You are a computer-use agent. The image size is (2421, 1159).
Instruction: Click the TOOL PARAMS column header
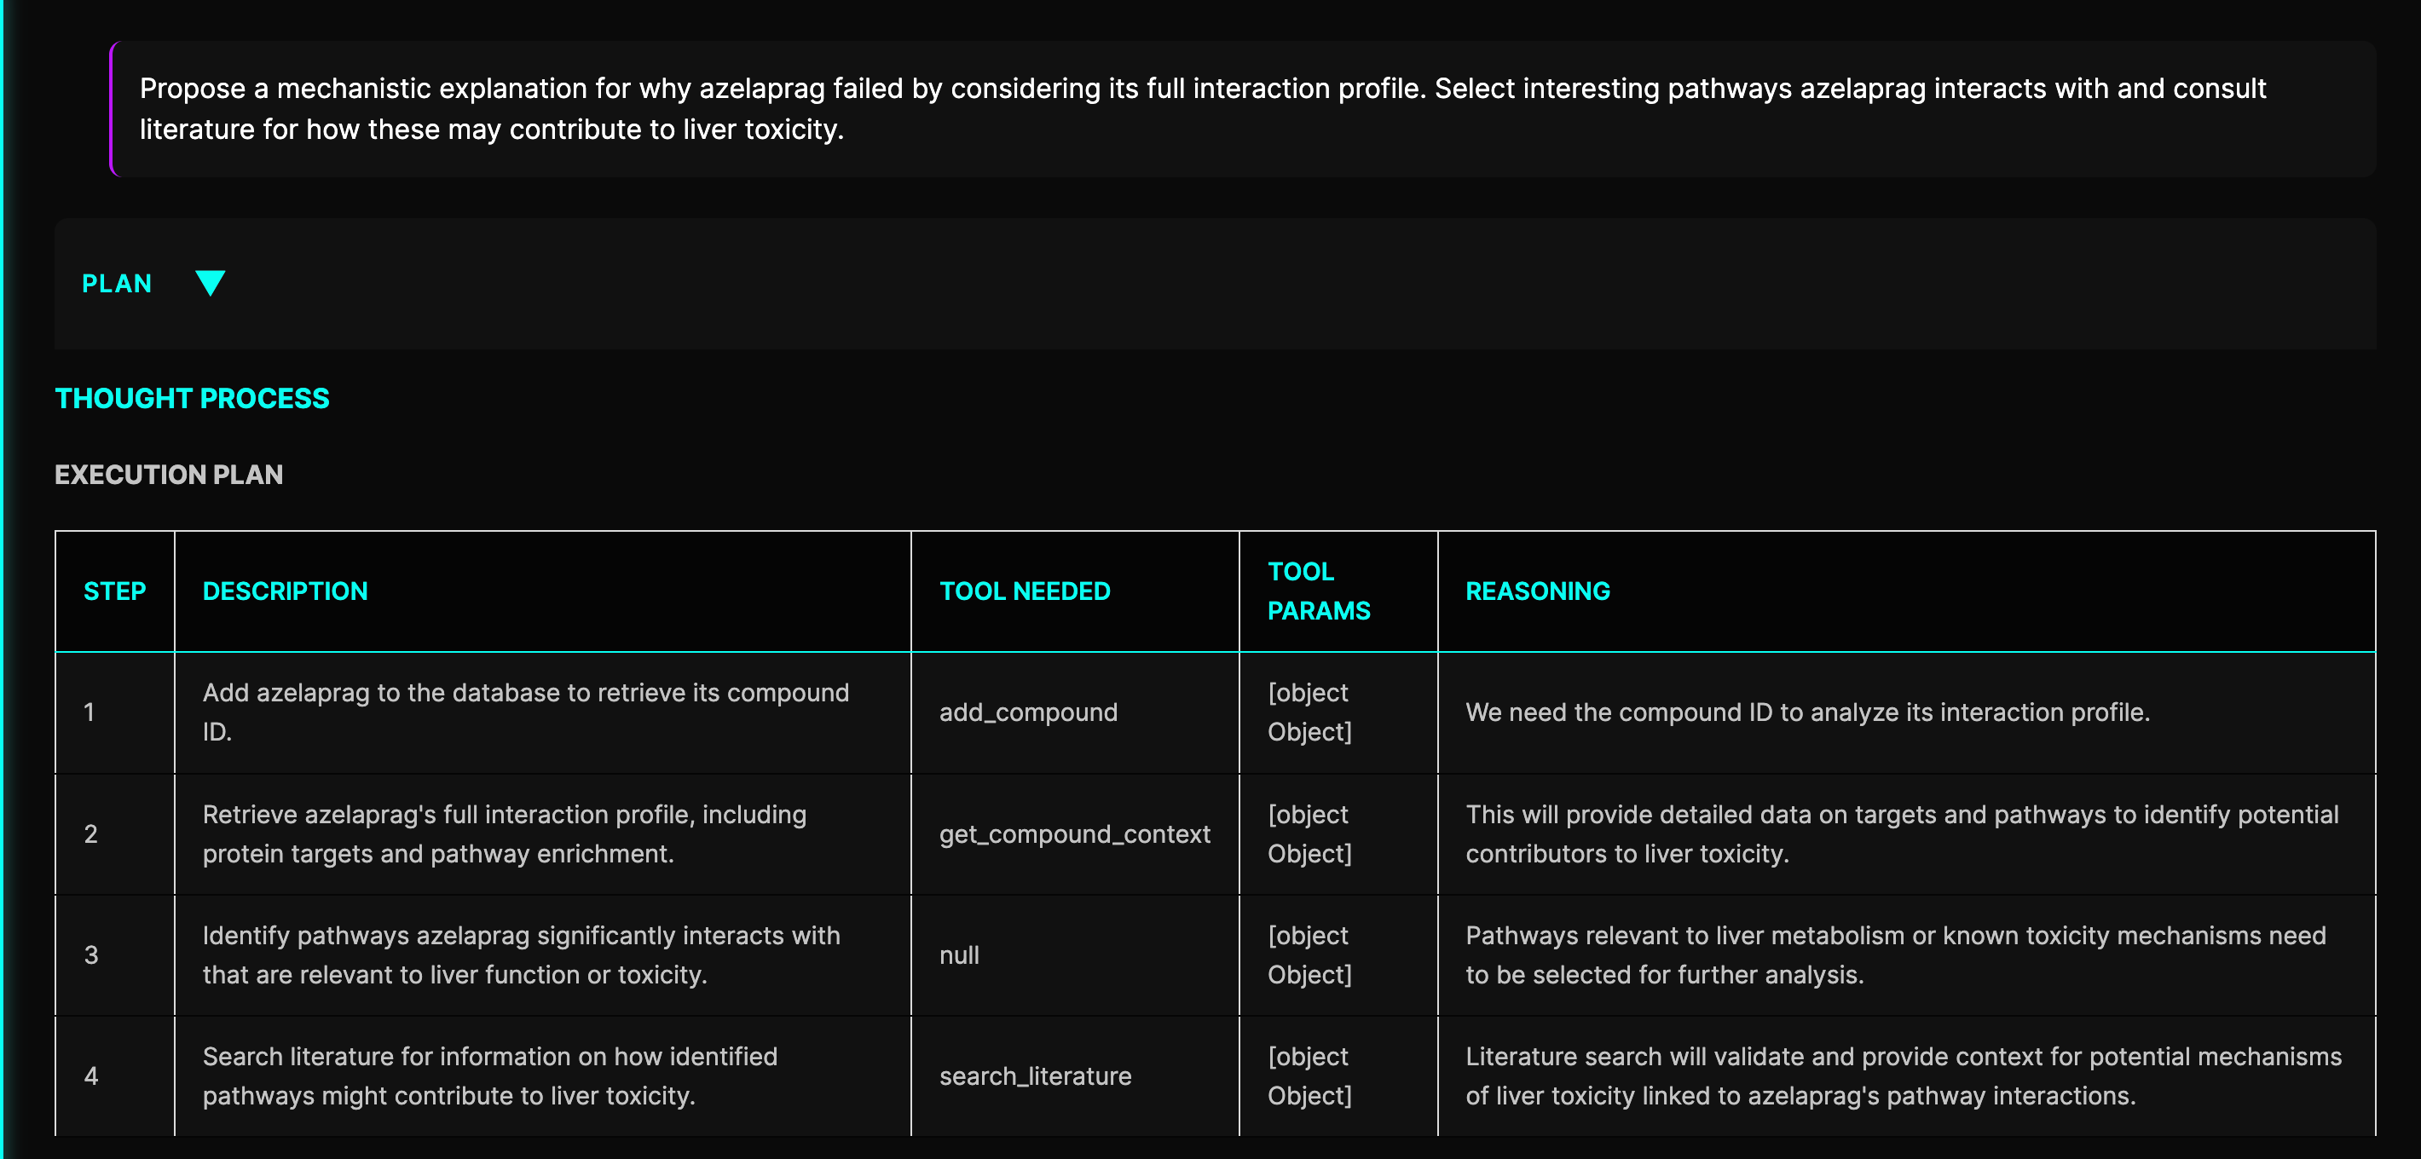pos(1319,591)
